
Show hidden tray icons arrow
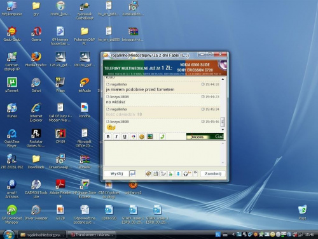click(x=233, y=235)
